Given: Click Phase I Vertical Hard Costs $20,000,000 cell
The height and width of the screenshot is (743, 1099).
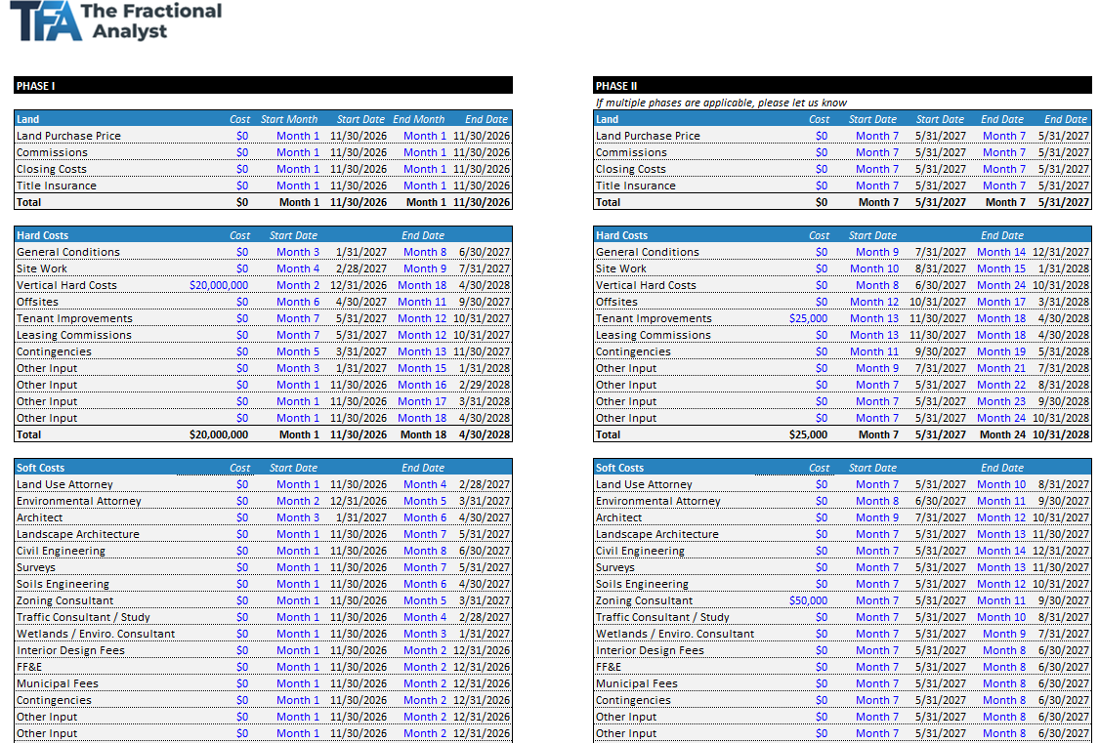Looking at the screenshot, I should tap(219, 285).
